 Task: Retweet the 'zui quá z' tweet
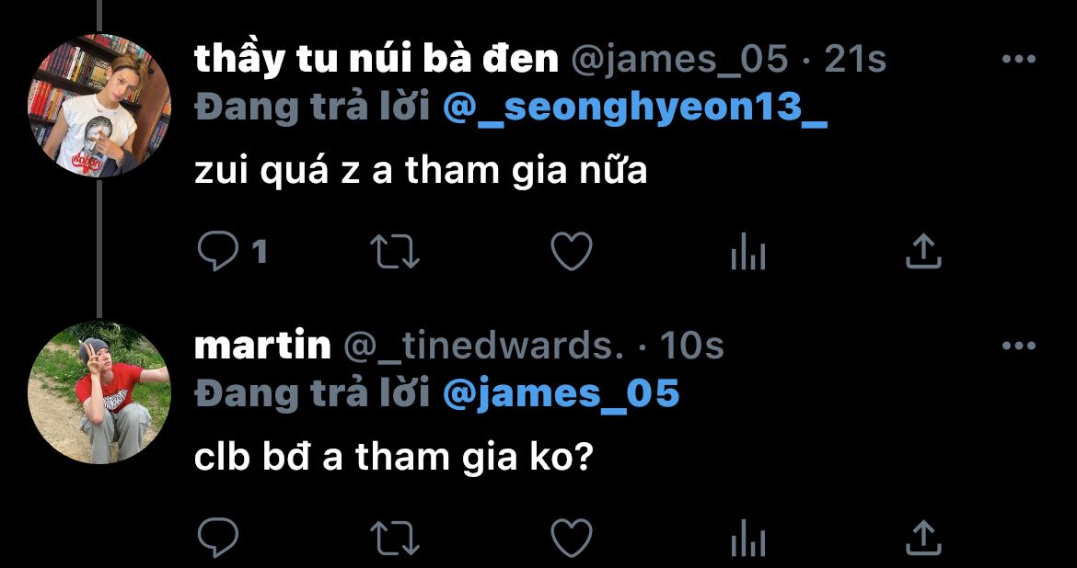click(x=395, y=251)
